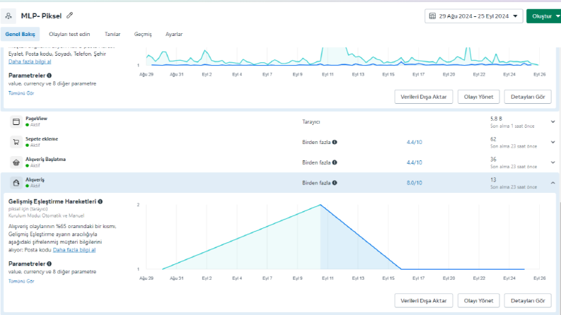The width and height of the screenshot is (561, 315).
Task: Click lower Tümünü Gör link
Action: pos(21,281)
